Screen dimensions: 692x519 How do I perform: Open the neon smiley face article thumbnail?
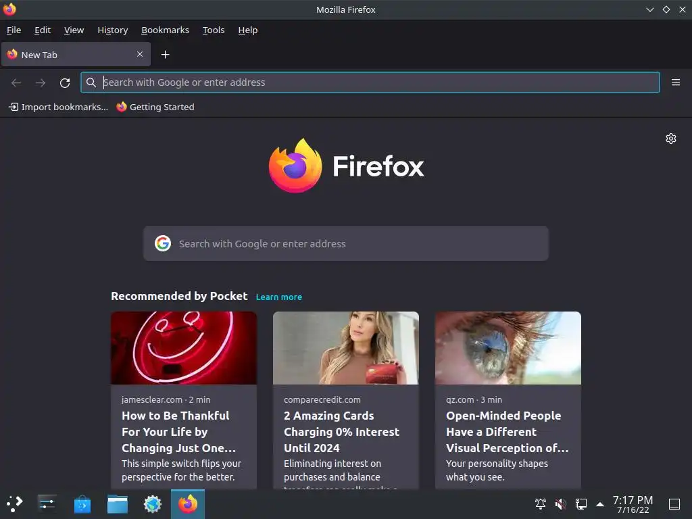[x=184, y=348]
